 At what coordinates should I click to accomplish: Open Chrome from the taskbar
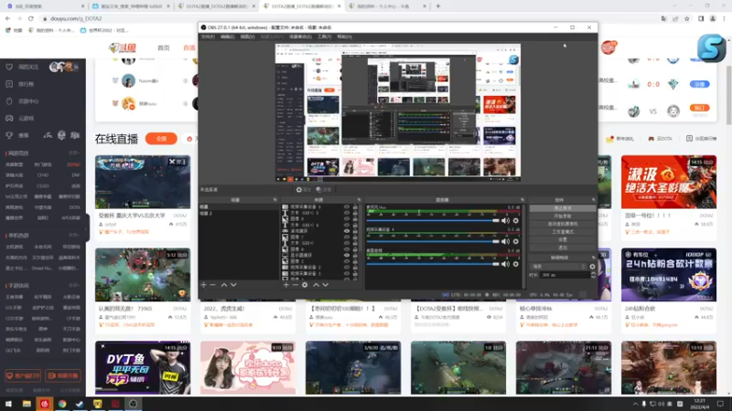[x=62, y=404]
